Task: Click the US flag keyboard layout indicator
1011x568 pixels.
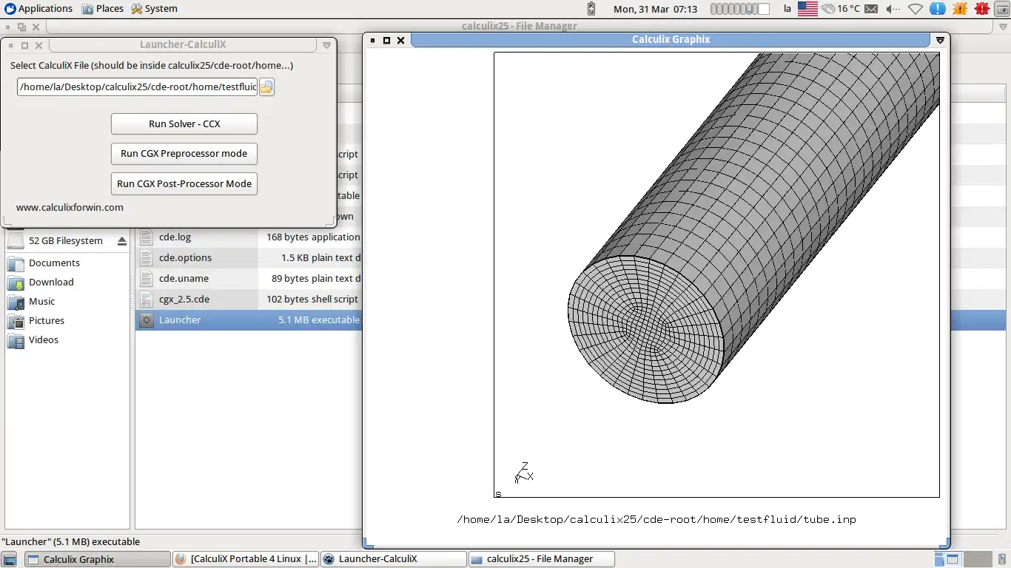Action: point(807,9)
